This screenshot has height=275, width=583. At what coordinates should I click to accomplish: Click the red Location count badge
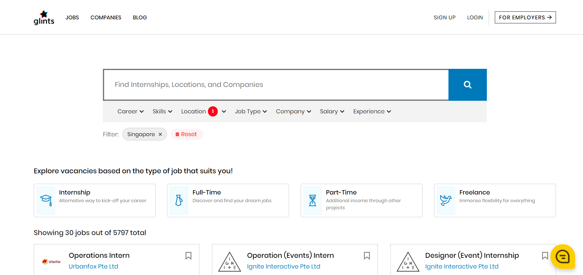[x=213, y=112]
